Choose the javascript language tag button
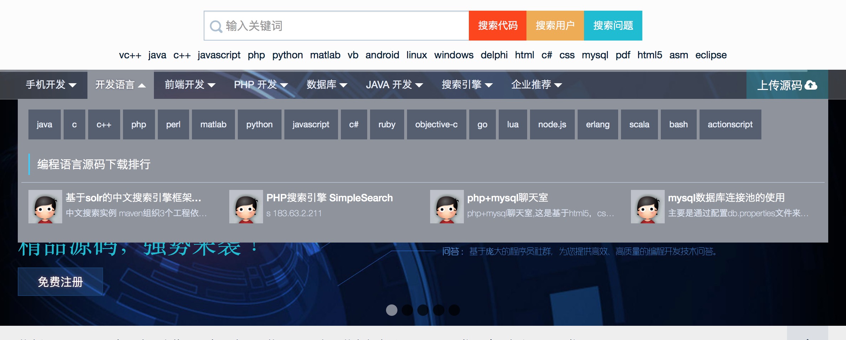 (x=311, y=124)
